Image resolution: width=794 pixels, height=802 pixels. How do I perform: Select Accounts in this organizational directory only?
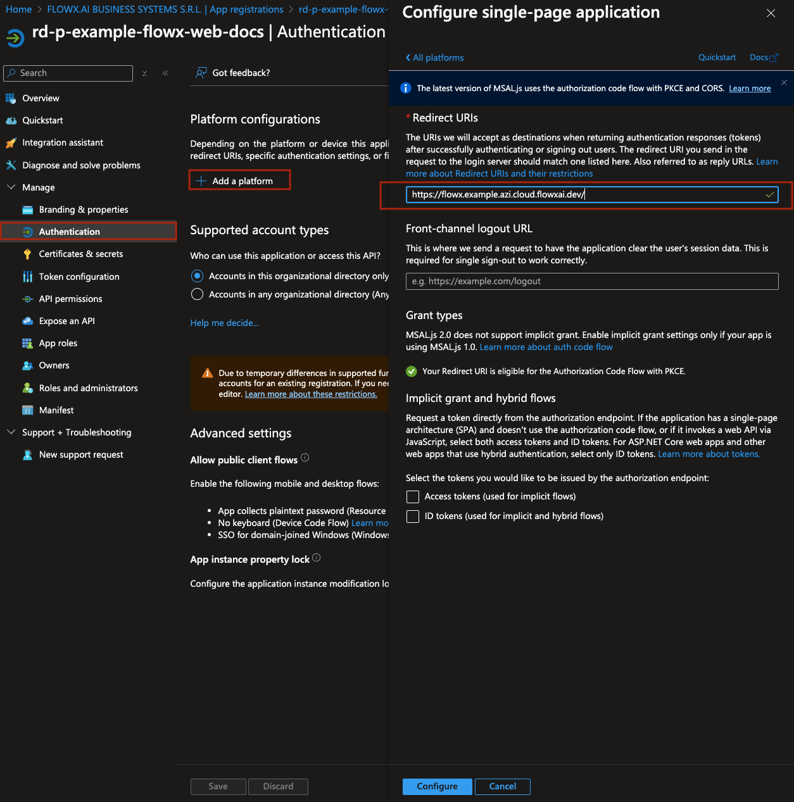[198, 276]
